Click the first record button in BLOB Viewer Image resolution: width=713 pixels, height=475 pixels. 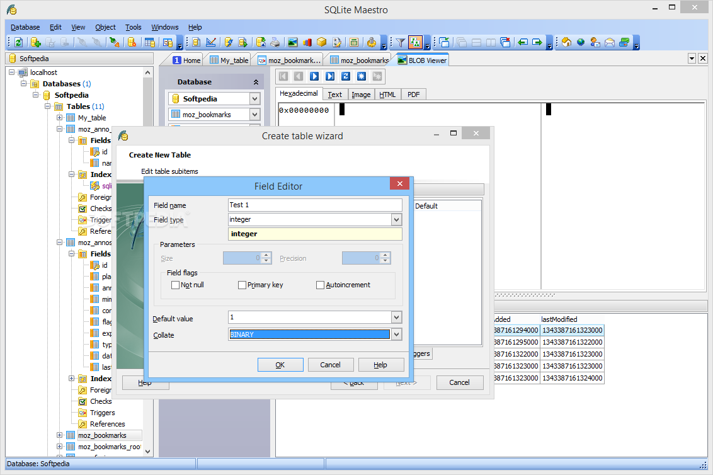pyautogui.click(x=283, y=76)
